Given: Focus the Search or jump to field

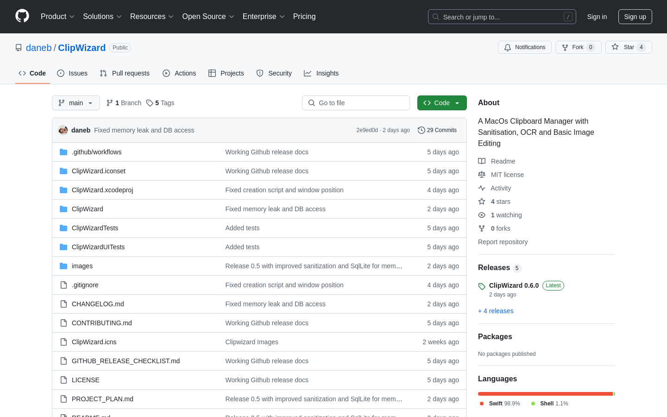Looking at the screenshot, I should click(502, 17).
